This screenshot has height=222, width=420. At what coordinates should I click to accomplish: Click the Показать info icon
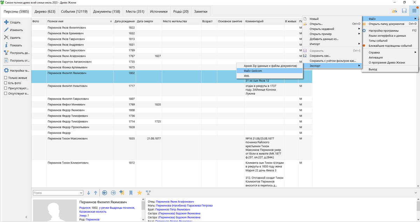point(6,45)
